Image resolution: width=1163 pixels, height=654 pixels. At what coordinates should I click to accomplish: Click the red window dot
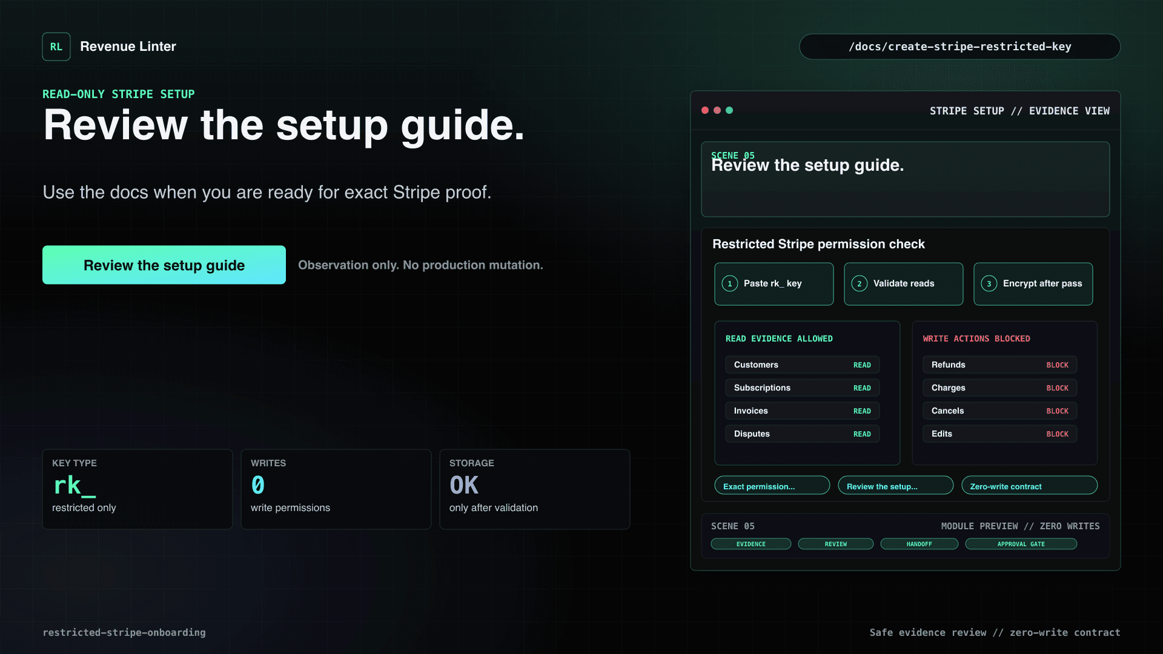(705, 110)
